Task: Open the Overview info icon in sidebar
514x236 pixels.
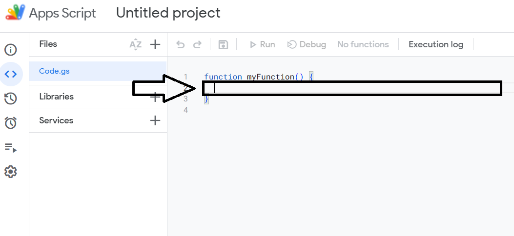Action: (x=11, y=50)
